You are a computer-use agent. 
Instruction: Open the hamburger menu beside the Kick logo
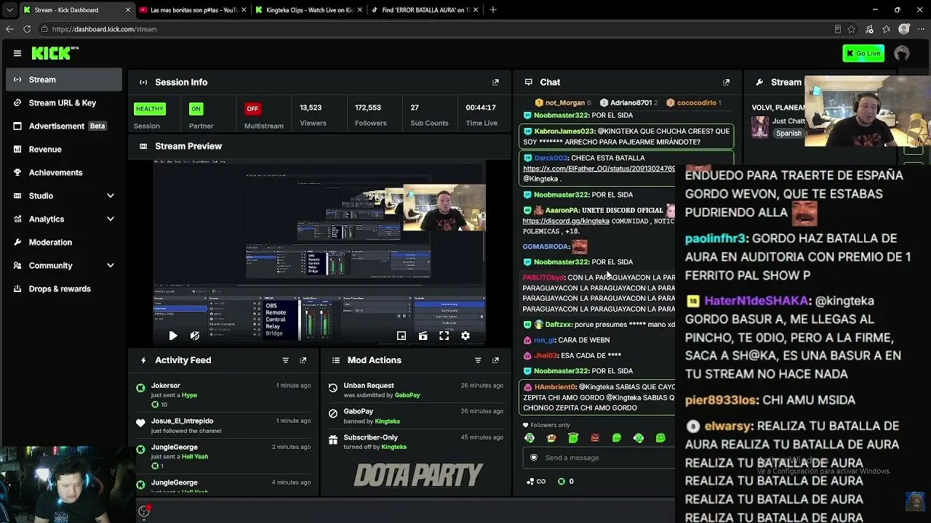pos(17,53)
